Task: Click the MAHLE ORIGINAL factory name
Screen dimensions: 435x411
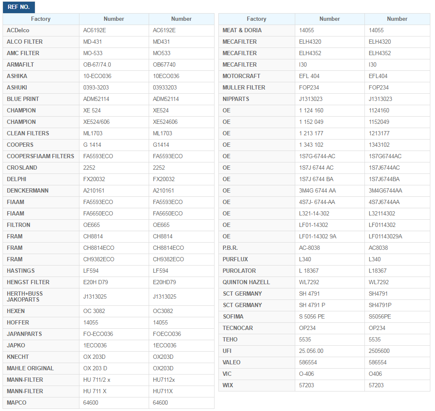Action: 30,368
